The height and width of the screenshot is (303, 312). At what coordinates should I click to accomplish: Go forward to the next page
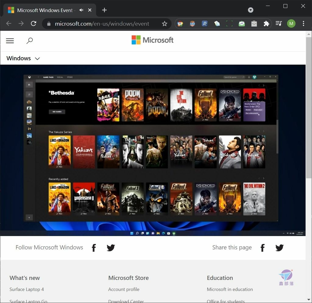point(21,24)
